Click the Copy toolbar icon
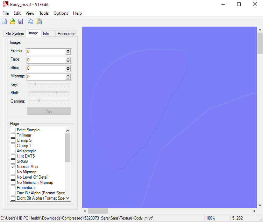 coord(30,21)
